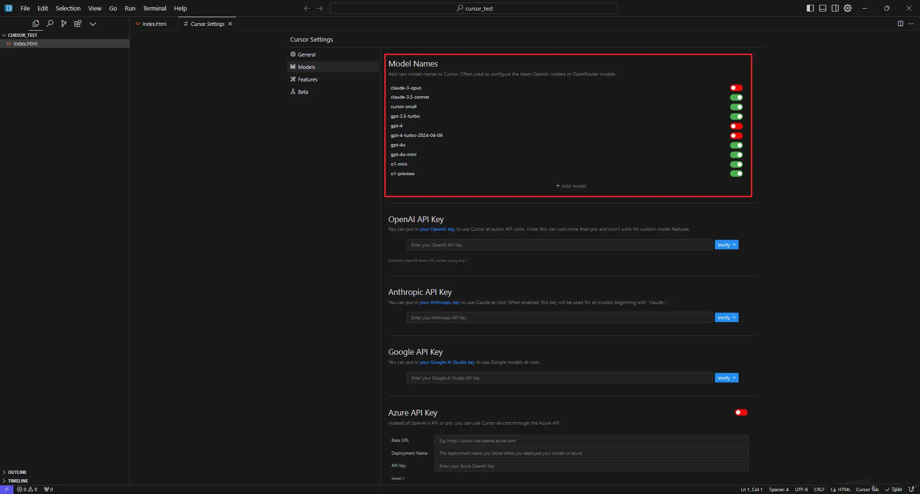Screen dimensions: 920x494
Task: Toggle the bottom panel layout icon
Action: pyautogui.click(x=822, y=8)
